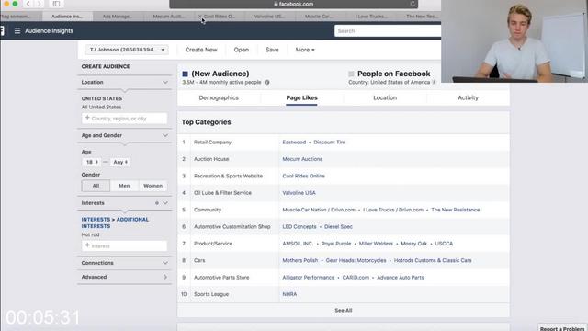Collapse the Location section chevron

point(165,82)
